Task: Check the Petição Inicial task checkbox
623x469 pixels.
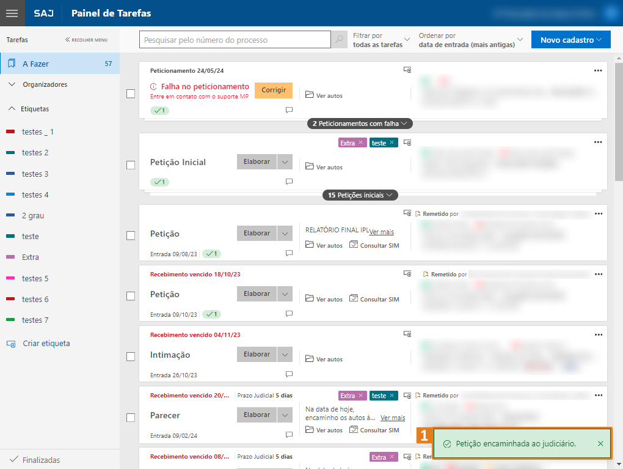Action: (x=131, y=165)
